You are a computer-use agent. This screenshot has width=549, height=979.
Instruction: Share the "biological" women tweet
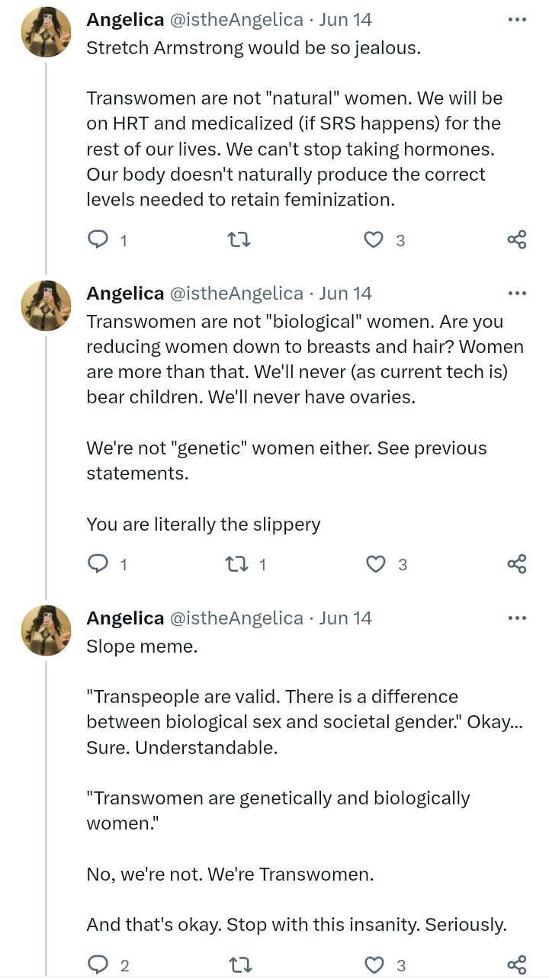tap(516, 564)
